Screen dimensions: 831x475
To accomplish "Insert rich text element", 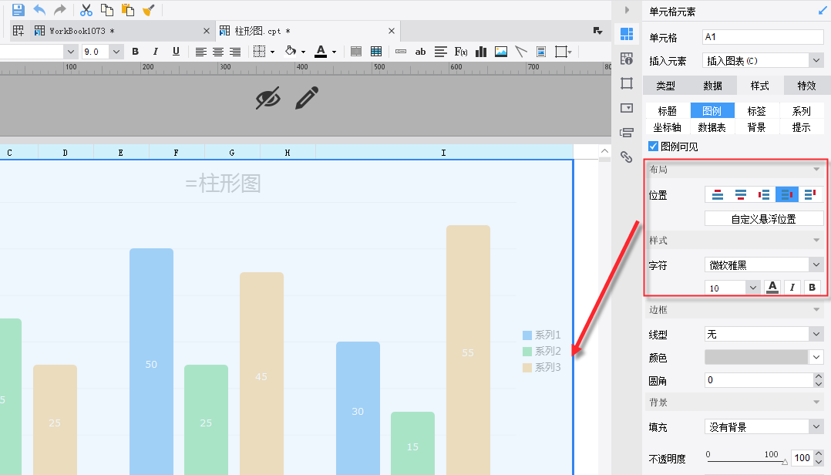I will click(x=440, y=52).
